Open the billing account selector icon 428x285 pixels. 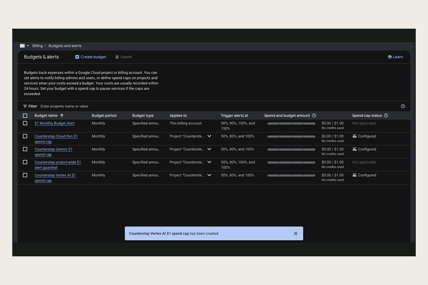point(22,46)
